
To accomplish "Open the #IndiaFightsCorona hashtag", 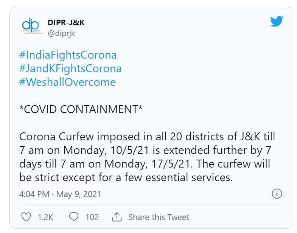I will 68,55.
